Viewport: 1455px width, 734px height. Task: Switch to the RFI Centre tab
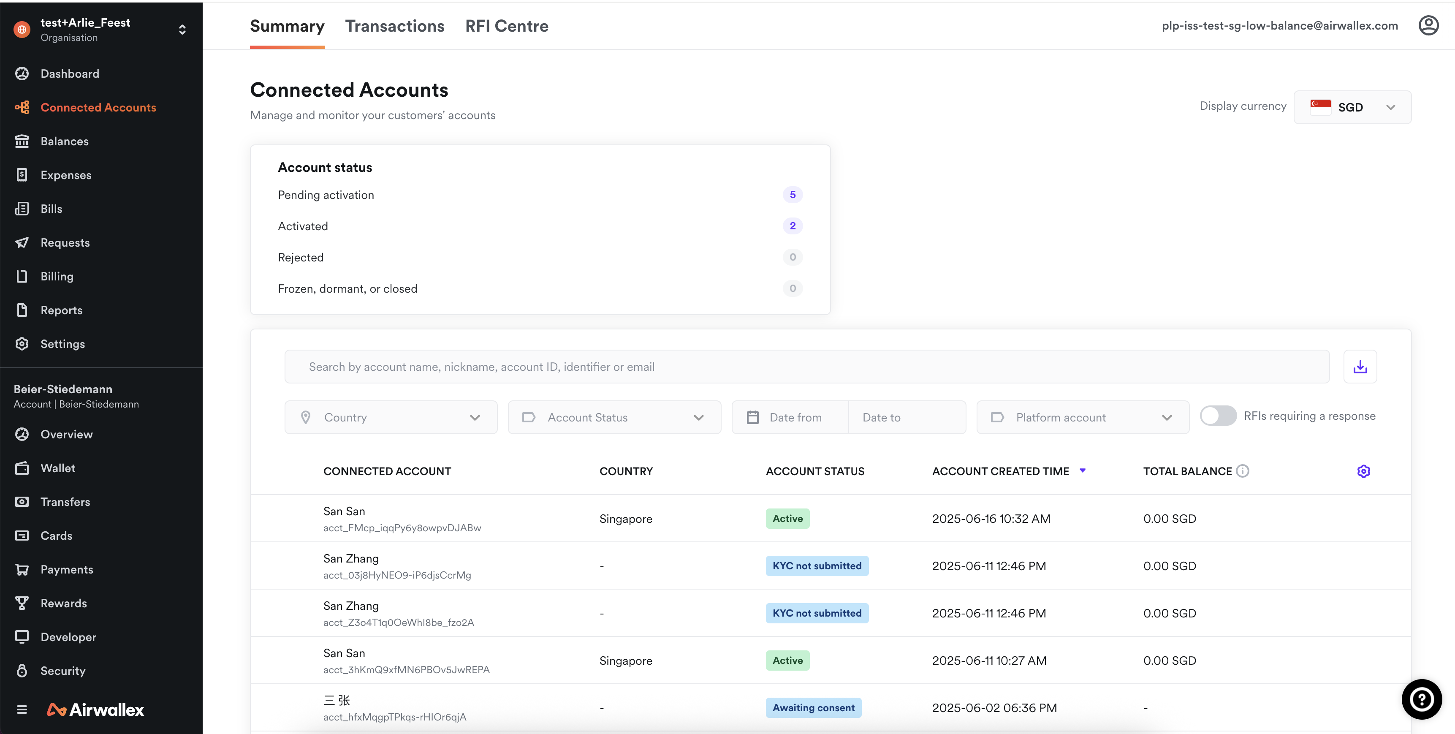[x=506, y=26]
